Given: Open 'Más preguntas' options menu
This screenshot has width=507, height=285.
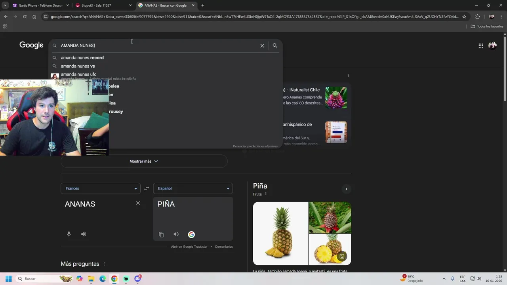Looking at the screenshot, I should [105, 264].
